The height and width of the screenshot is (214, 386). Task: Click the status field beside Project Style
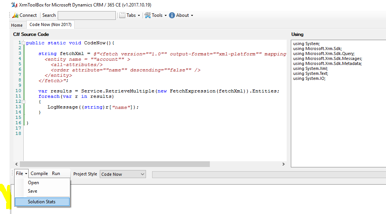pos(269,175)
